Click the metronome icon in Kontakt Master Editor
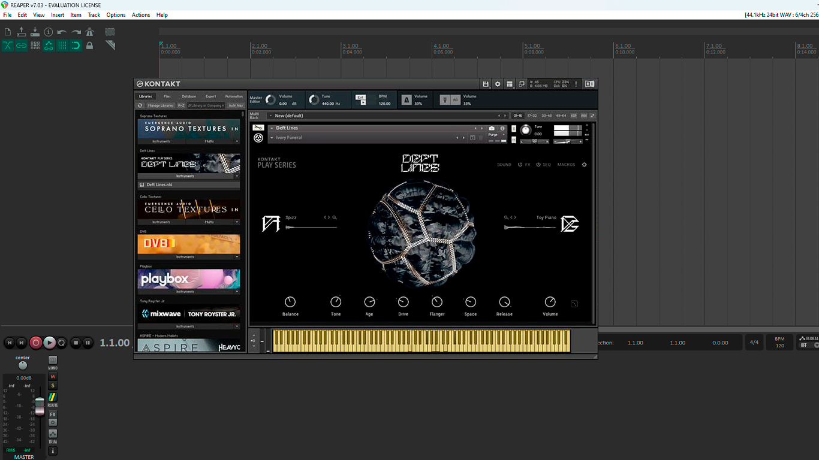This screenshot has height=460, width=819. click(x=407, y=100)
